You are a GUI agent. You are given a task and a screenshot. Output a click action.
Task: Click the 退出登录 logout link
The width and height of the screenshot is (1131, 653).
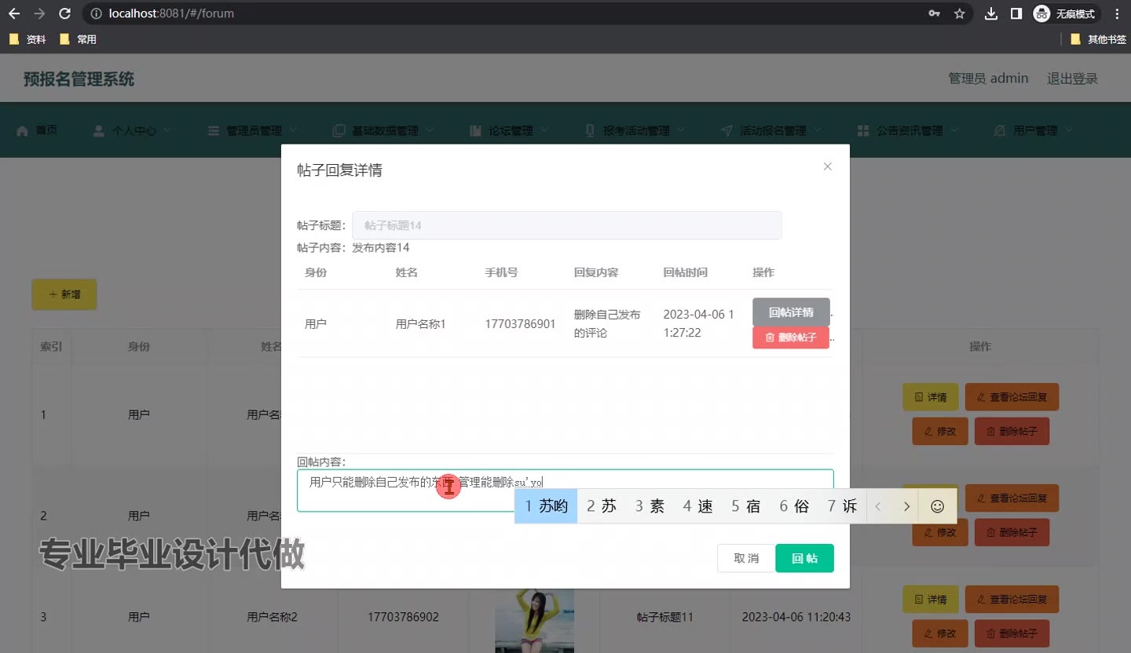(x=1072, y=78)
